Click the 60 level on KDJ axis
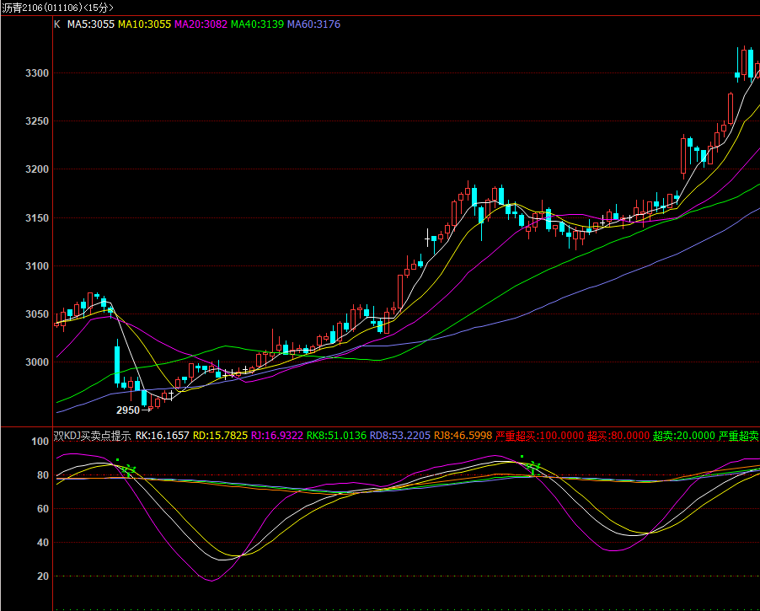Image resolution: width=760 pixels, height=611 pixels. [43, 509]
